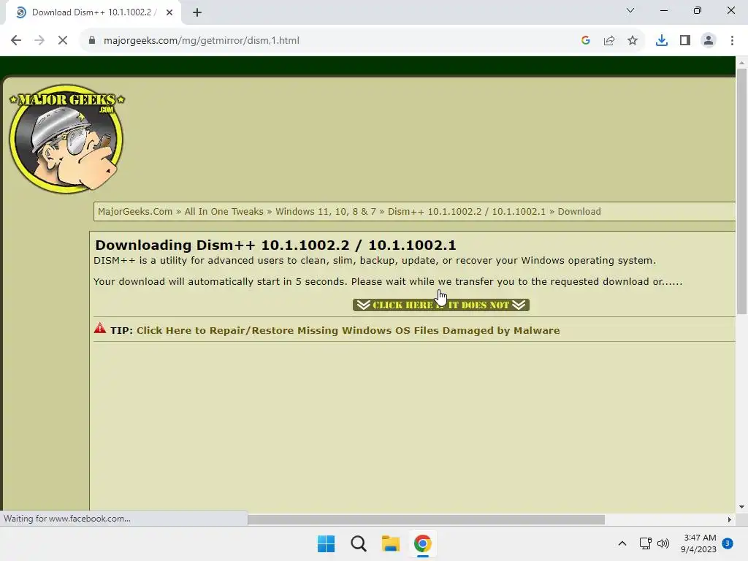Screen dimensions: 748x561
Task: Click the scroll right arrow
Action: click(730, 519)
